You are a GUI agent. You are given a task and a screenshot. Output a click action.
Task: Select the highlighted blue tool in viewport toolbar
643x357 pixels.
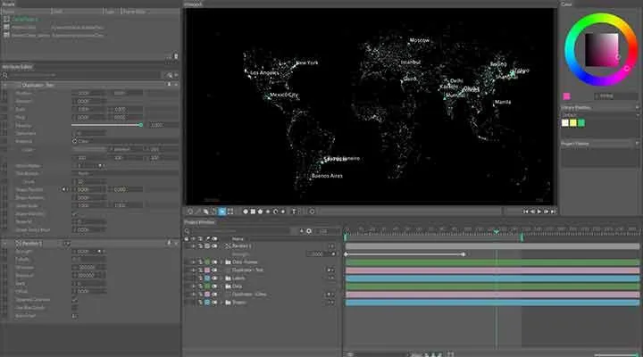(221, 212)
